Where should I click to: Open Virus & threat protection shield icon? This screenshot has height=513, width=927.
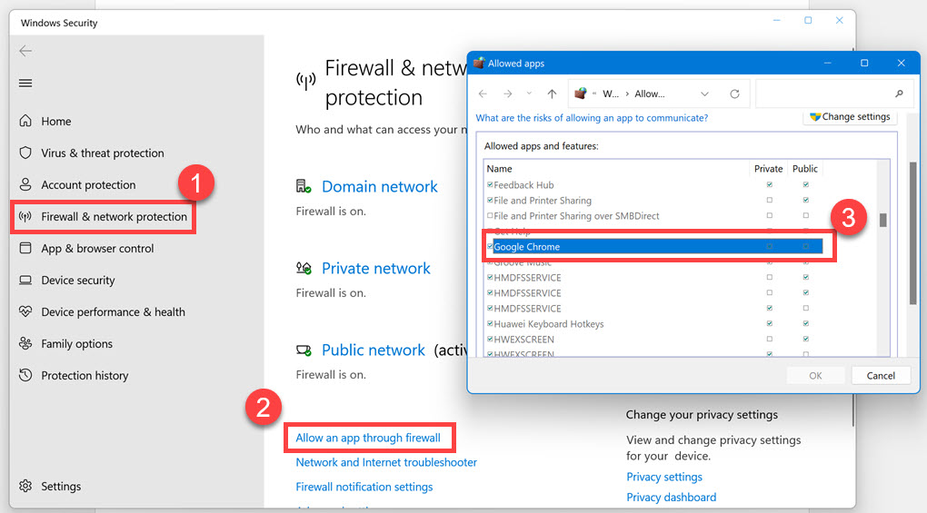pos(25,153)
